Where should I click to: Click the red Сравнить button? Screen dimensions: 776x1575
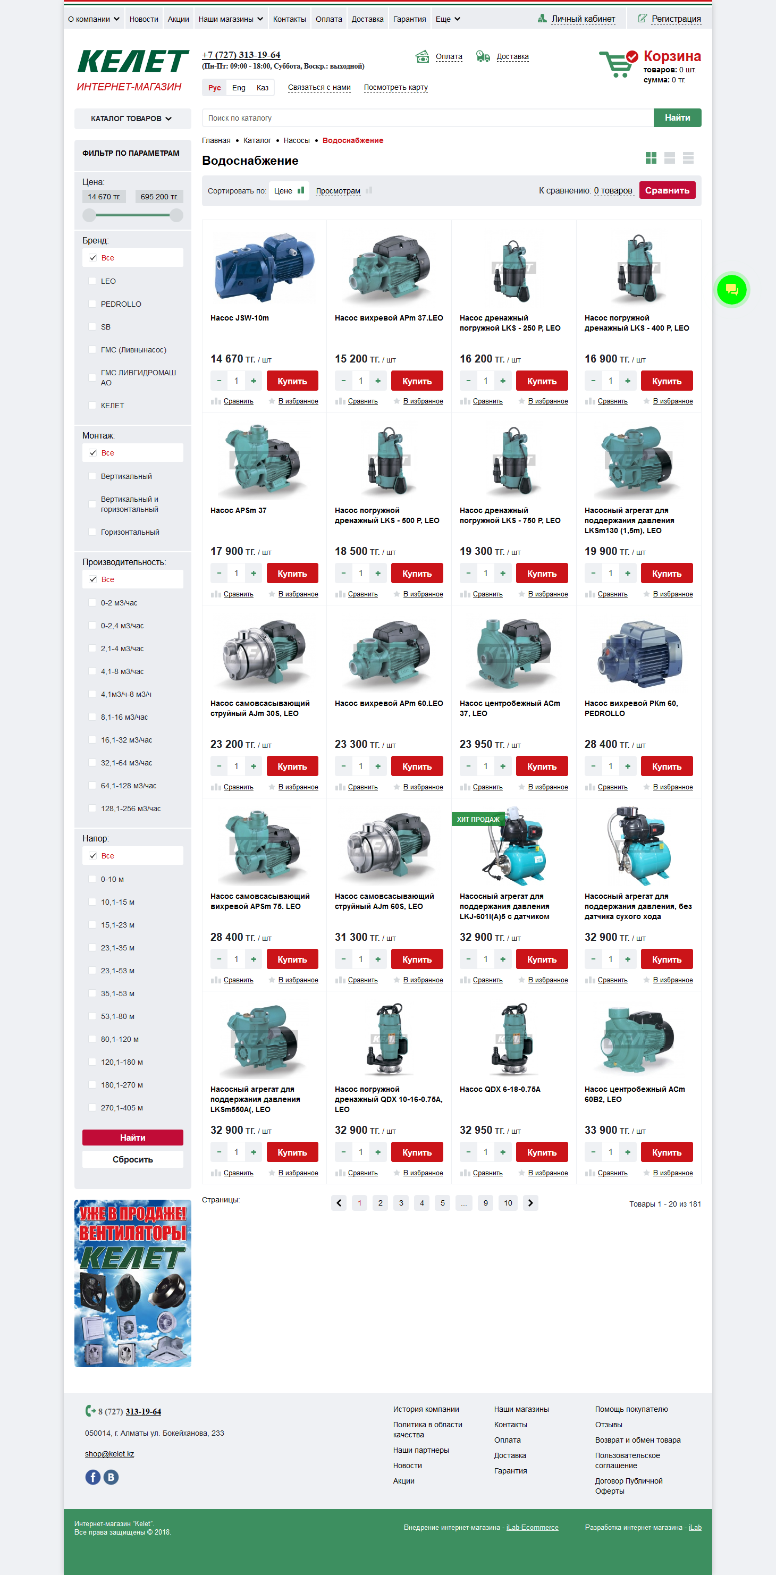coord(667,190)
